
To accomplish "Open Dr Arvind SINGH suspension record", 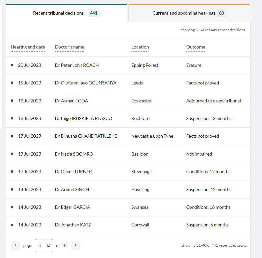I will pos(72,190).
